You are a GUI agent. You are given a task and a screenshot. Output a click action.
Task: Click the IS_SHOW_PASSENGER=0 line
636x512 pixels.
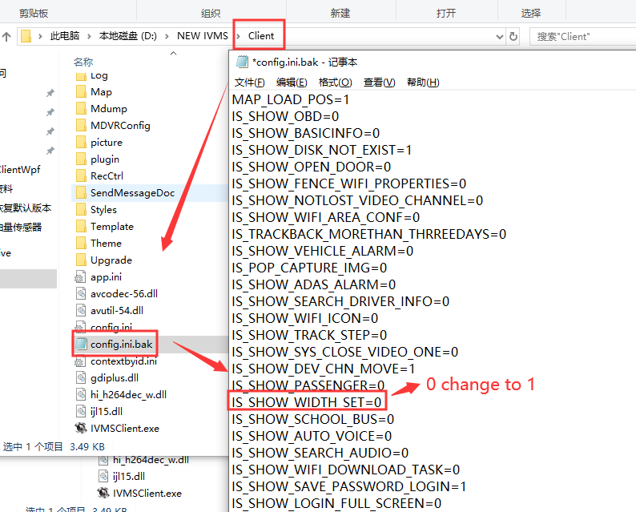[x=308, y=385]
